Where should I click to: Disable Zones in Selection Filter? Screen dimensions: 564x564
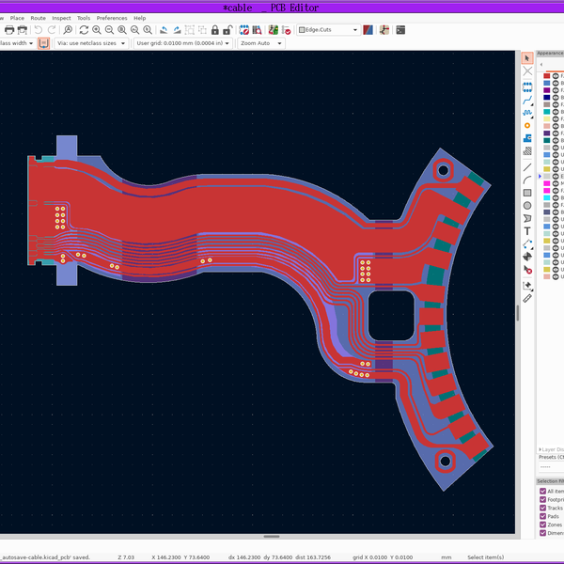tap(542, 525)
